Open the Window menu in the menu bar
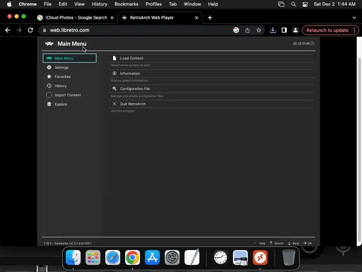This screenshot has width=362, height=272. click(192, 4)
